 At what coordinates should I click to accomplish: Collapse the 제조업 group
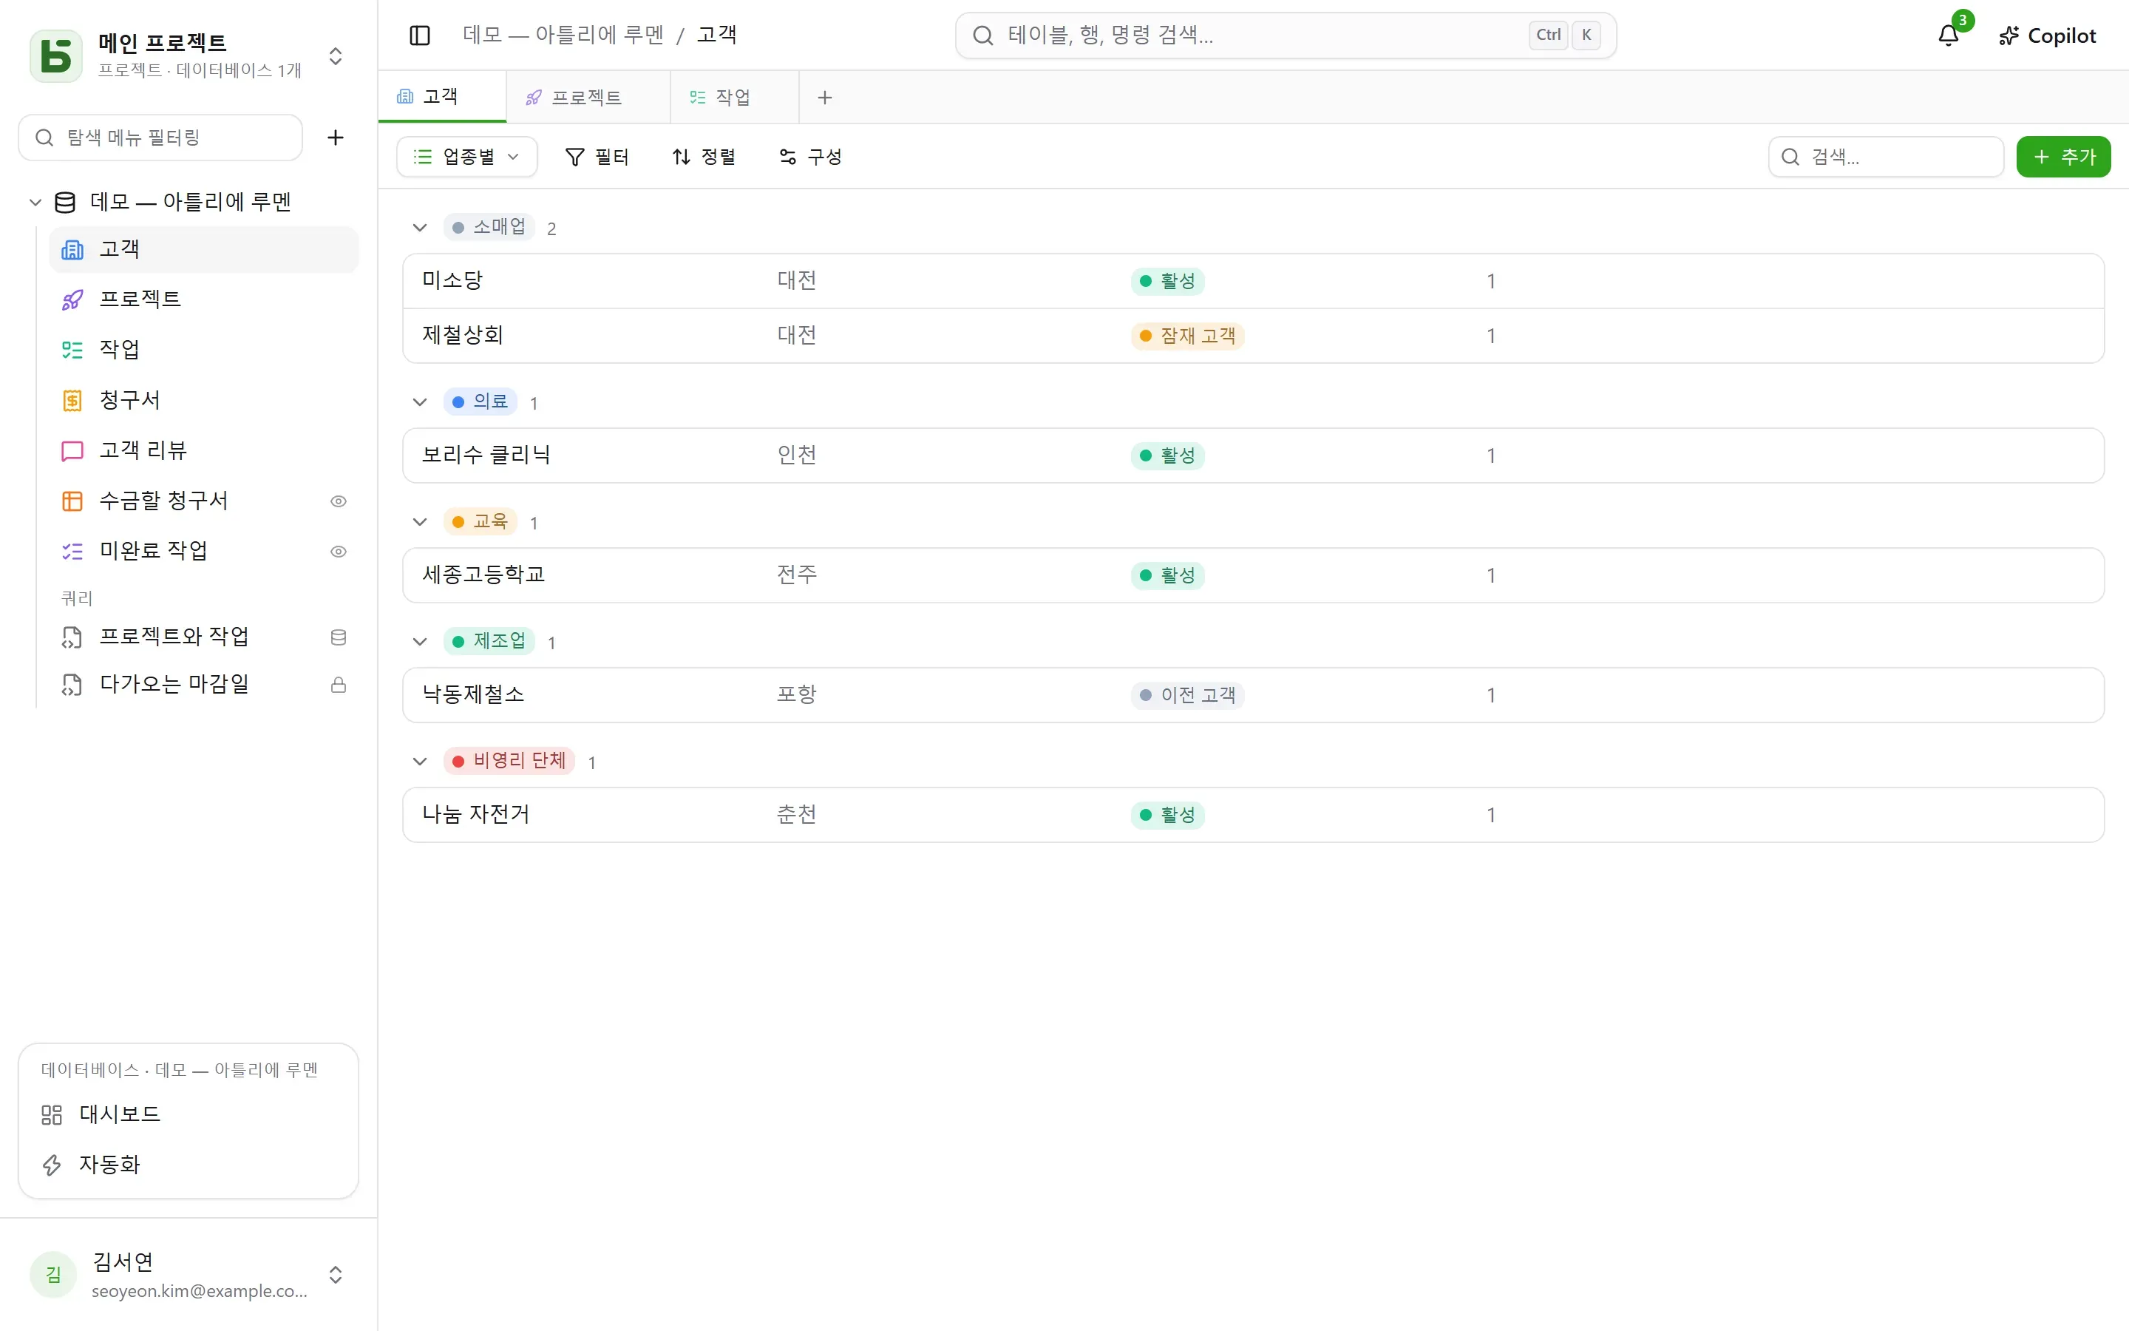(x=420, y=642)
